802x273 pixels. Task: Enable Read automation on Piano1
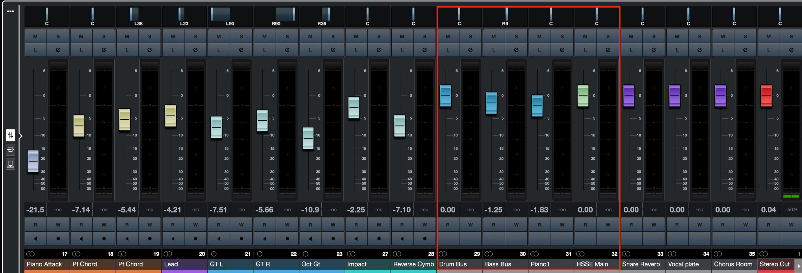[539, 225]
